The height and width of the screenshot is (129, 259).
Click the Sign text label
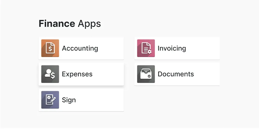(x=69, y=100)
